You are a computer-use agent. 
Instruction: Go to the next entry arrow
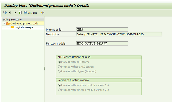15,13
